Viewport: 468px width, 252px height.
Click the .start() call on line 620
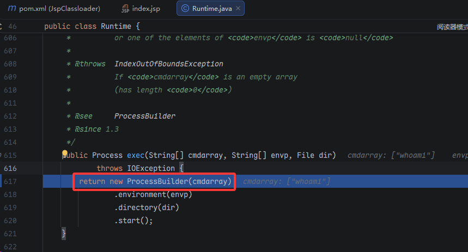(x=133, y=220)
